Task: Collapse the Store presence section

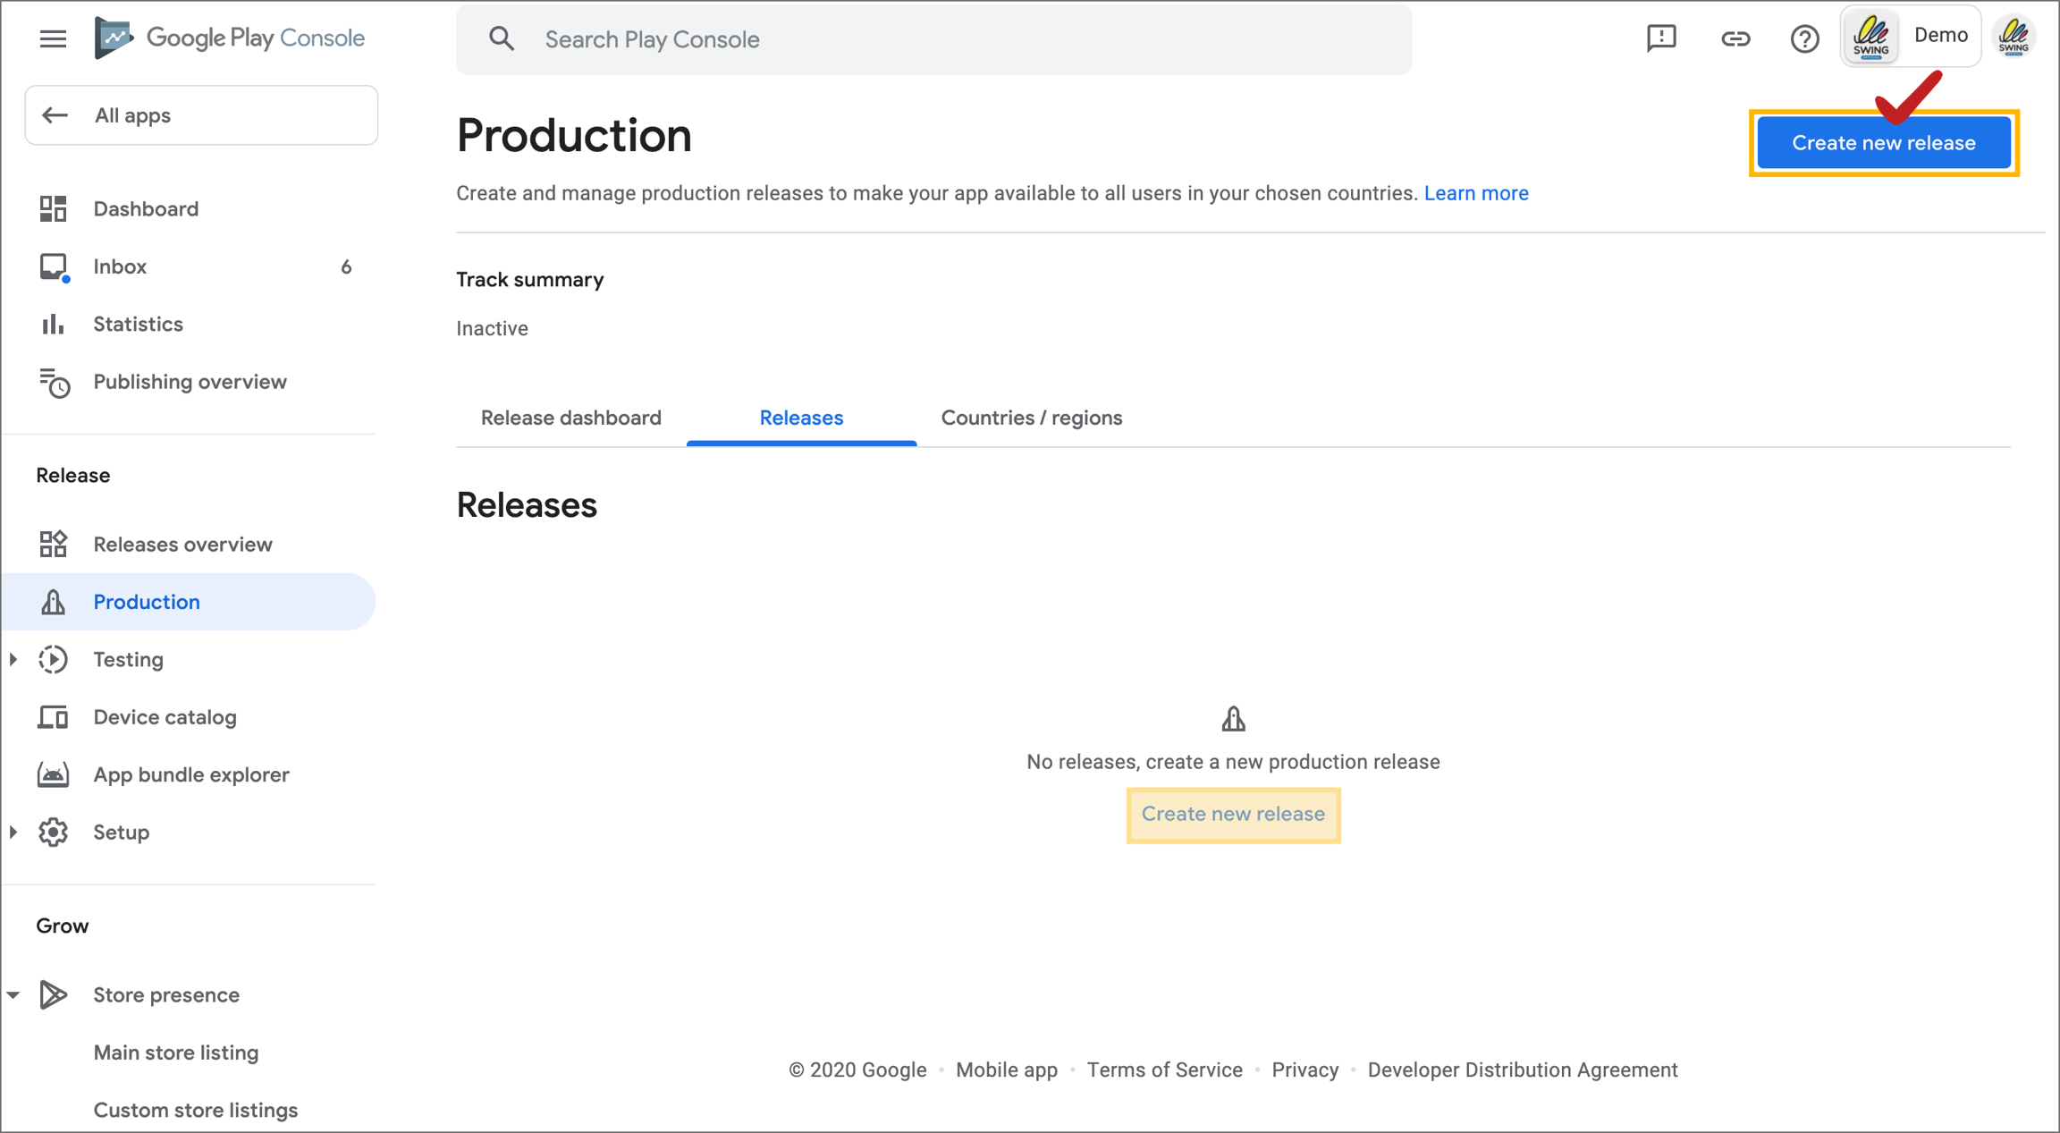Action: (x=13, y=995)
